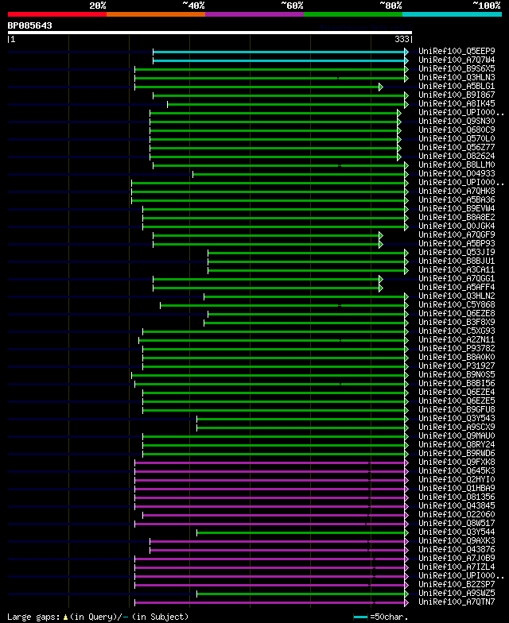Select UniRef100_Q56Z77 label

(x=457, y=148)
